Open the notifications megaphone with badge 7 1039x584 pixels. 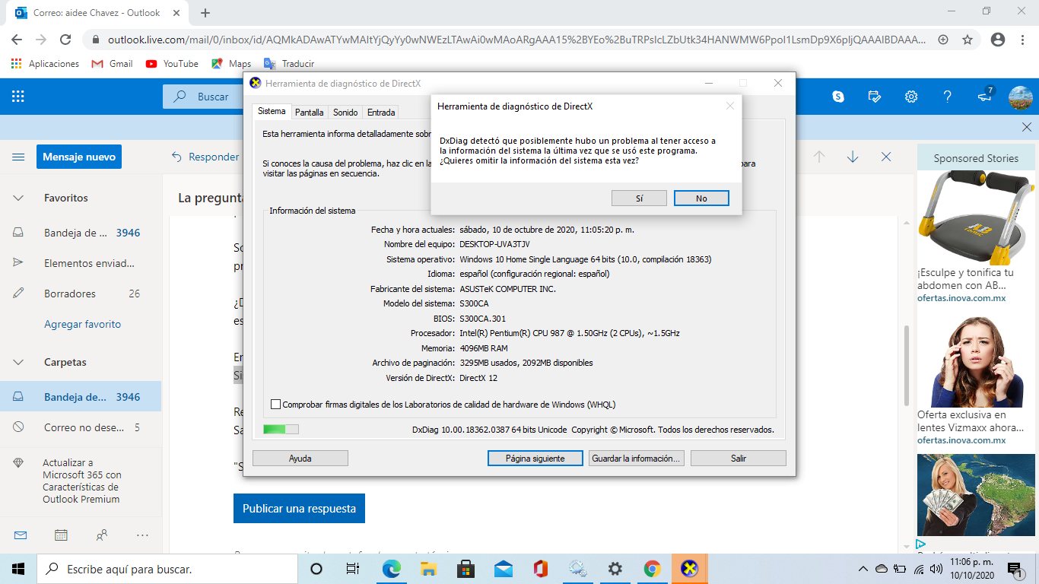click(x=984, y=97)
